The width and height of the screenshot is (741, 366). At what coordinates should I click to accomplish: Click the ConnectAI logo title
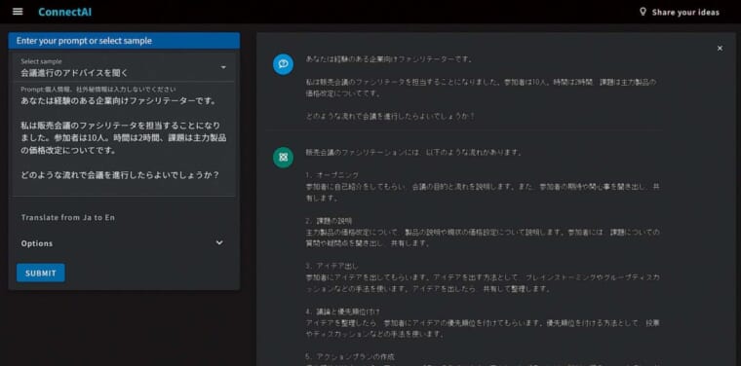pos(64,13)
